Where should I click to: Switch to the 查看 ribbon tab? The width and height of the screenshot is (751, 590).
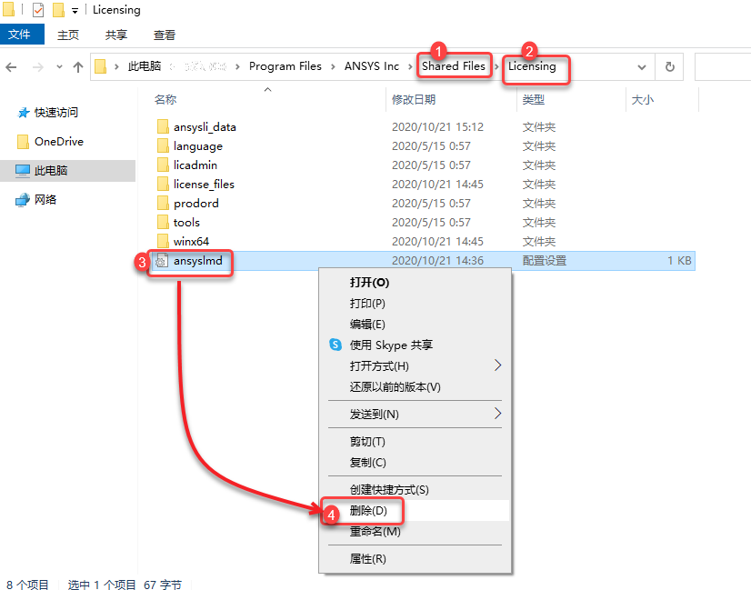pos(165,35)
